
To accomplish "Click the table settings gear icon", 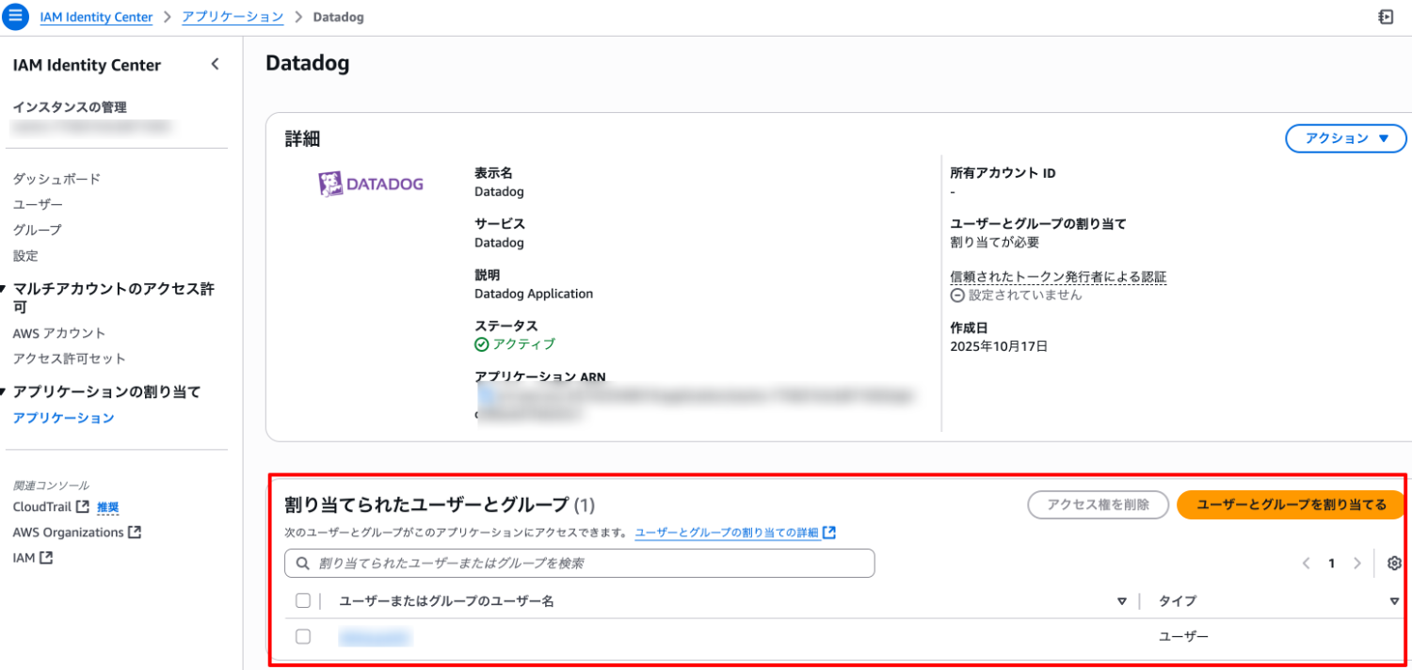I will point(1394,563).
